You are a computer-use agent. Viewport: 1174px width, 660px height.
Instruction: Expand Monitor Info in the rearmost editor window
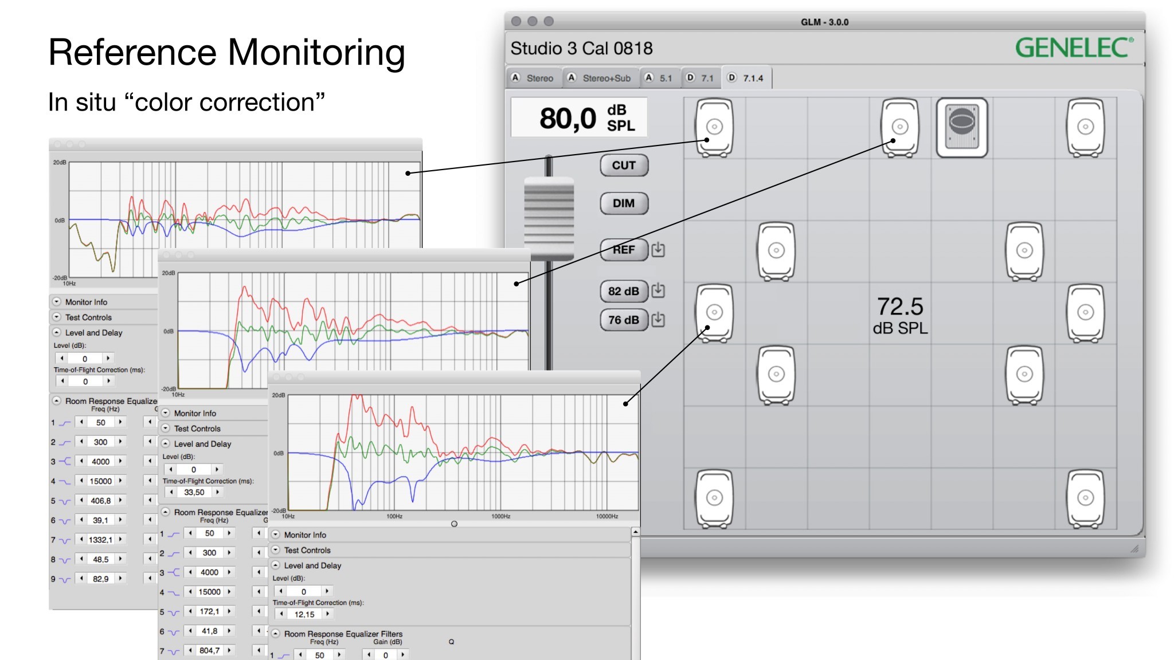(x=57, y=301)
